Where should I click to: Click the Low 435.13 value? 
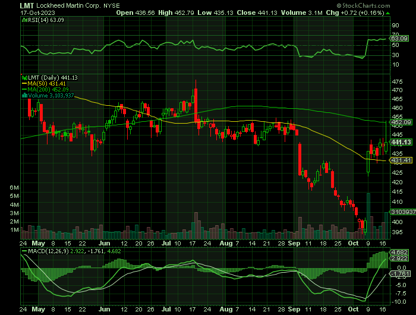pyautogui.click(x=215, y=12)
